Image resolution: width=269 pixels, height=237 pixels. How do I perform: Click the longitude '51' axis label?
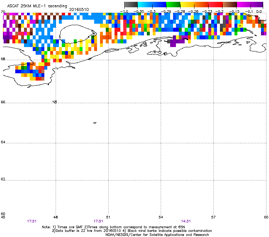[108, 217]
